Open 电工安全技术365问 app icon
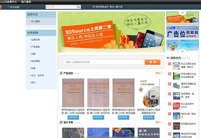Image resolution: width=201 pixels, height=138 pixels. (176, 106)
